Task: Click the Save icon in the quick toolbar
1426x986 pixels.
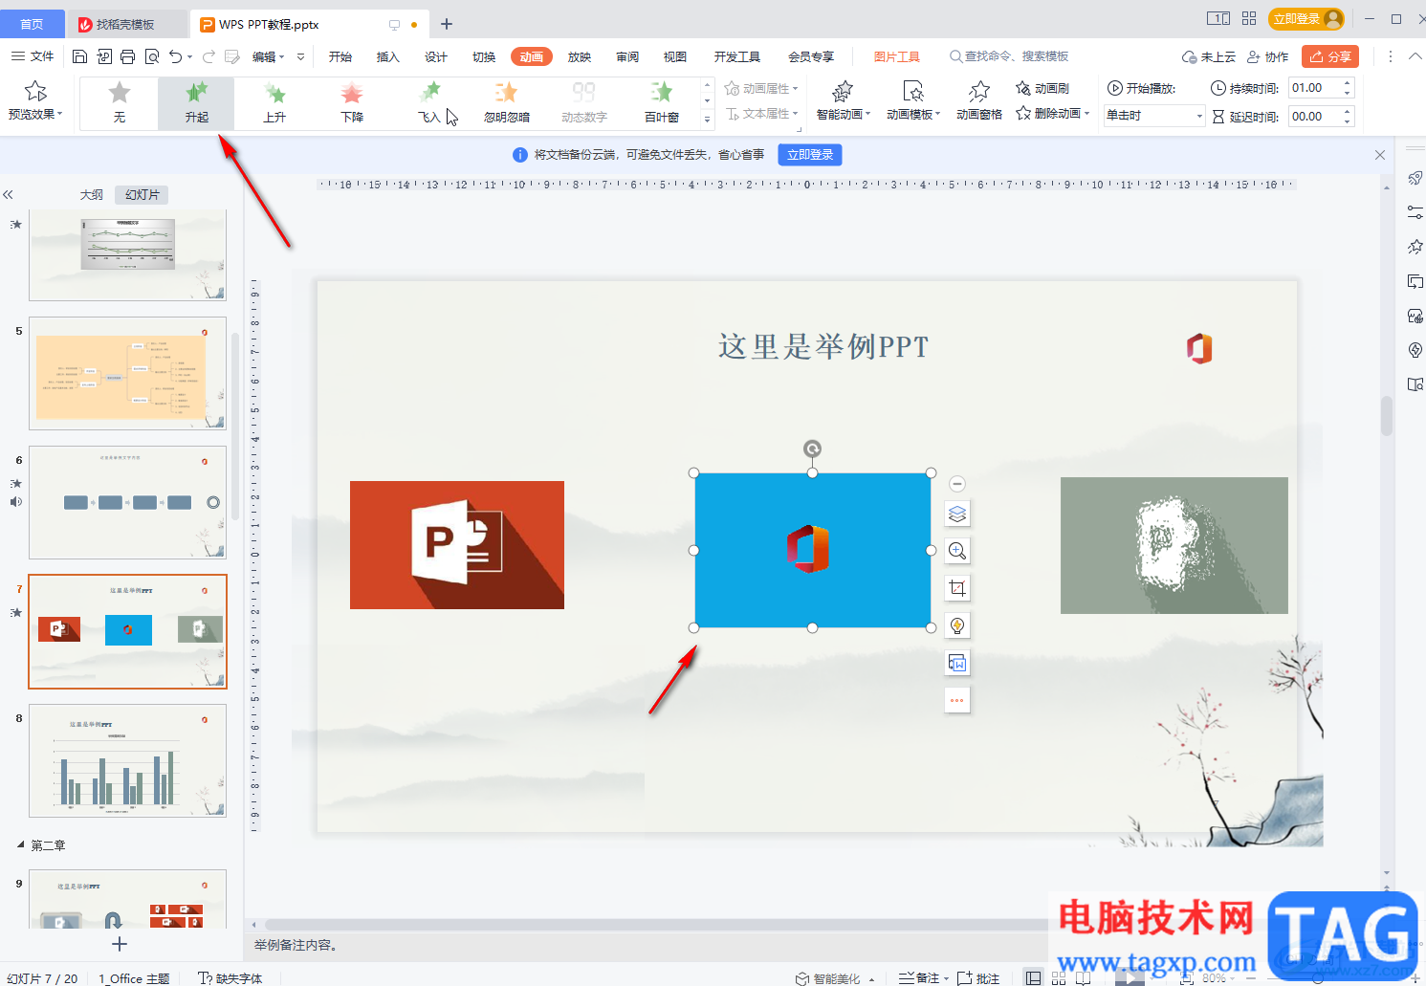Action: pos(80,56)
